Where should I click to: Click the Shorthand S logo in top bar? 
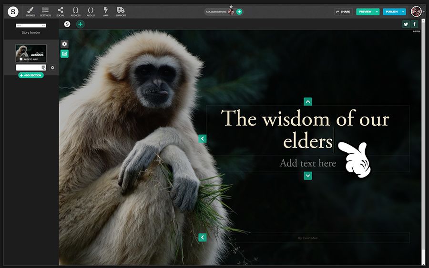[x=13, y=11]
